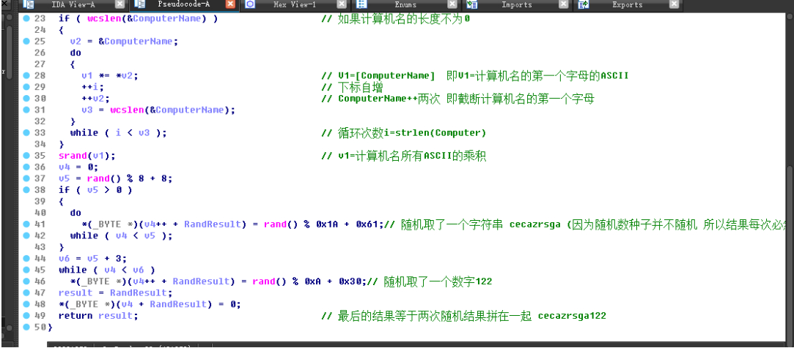Click the 'v4 = 0;' statement

tap(78, 167)
